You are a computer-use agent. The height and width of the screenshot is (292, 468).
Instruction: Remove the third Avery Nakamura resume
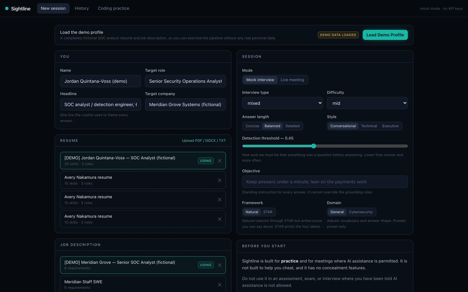pyautogui.click(x=220, y=219)
